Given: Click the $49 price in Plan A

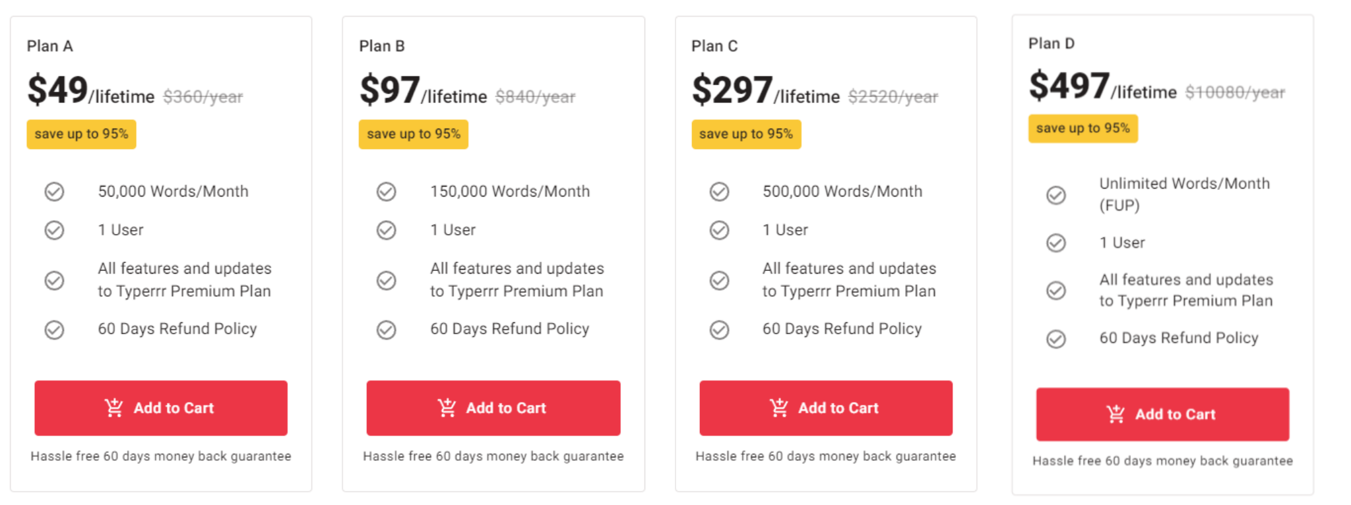Looking at the screenshot, I should click(57, 90).
